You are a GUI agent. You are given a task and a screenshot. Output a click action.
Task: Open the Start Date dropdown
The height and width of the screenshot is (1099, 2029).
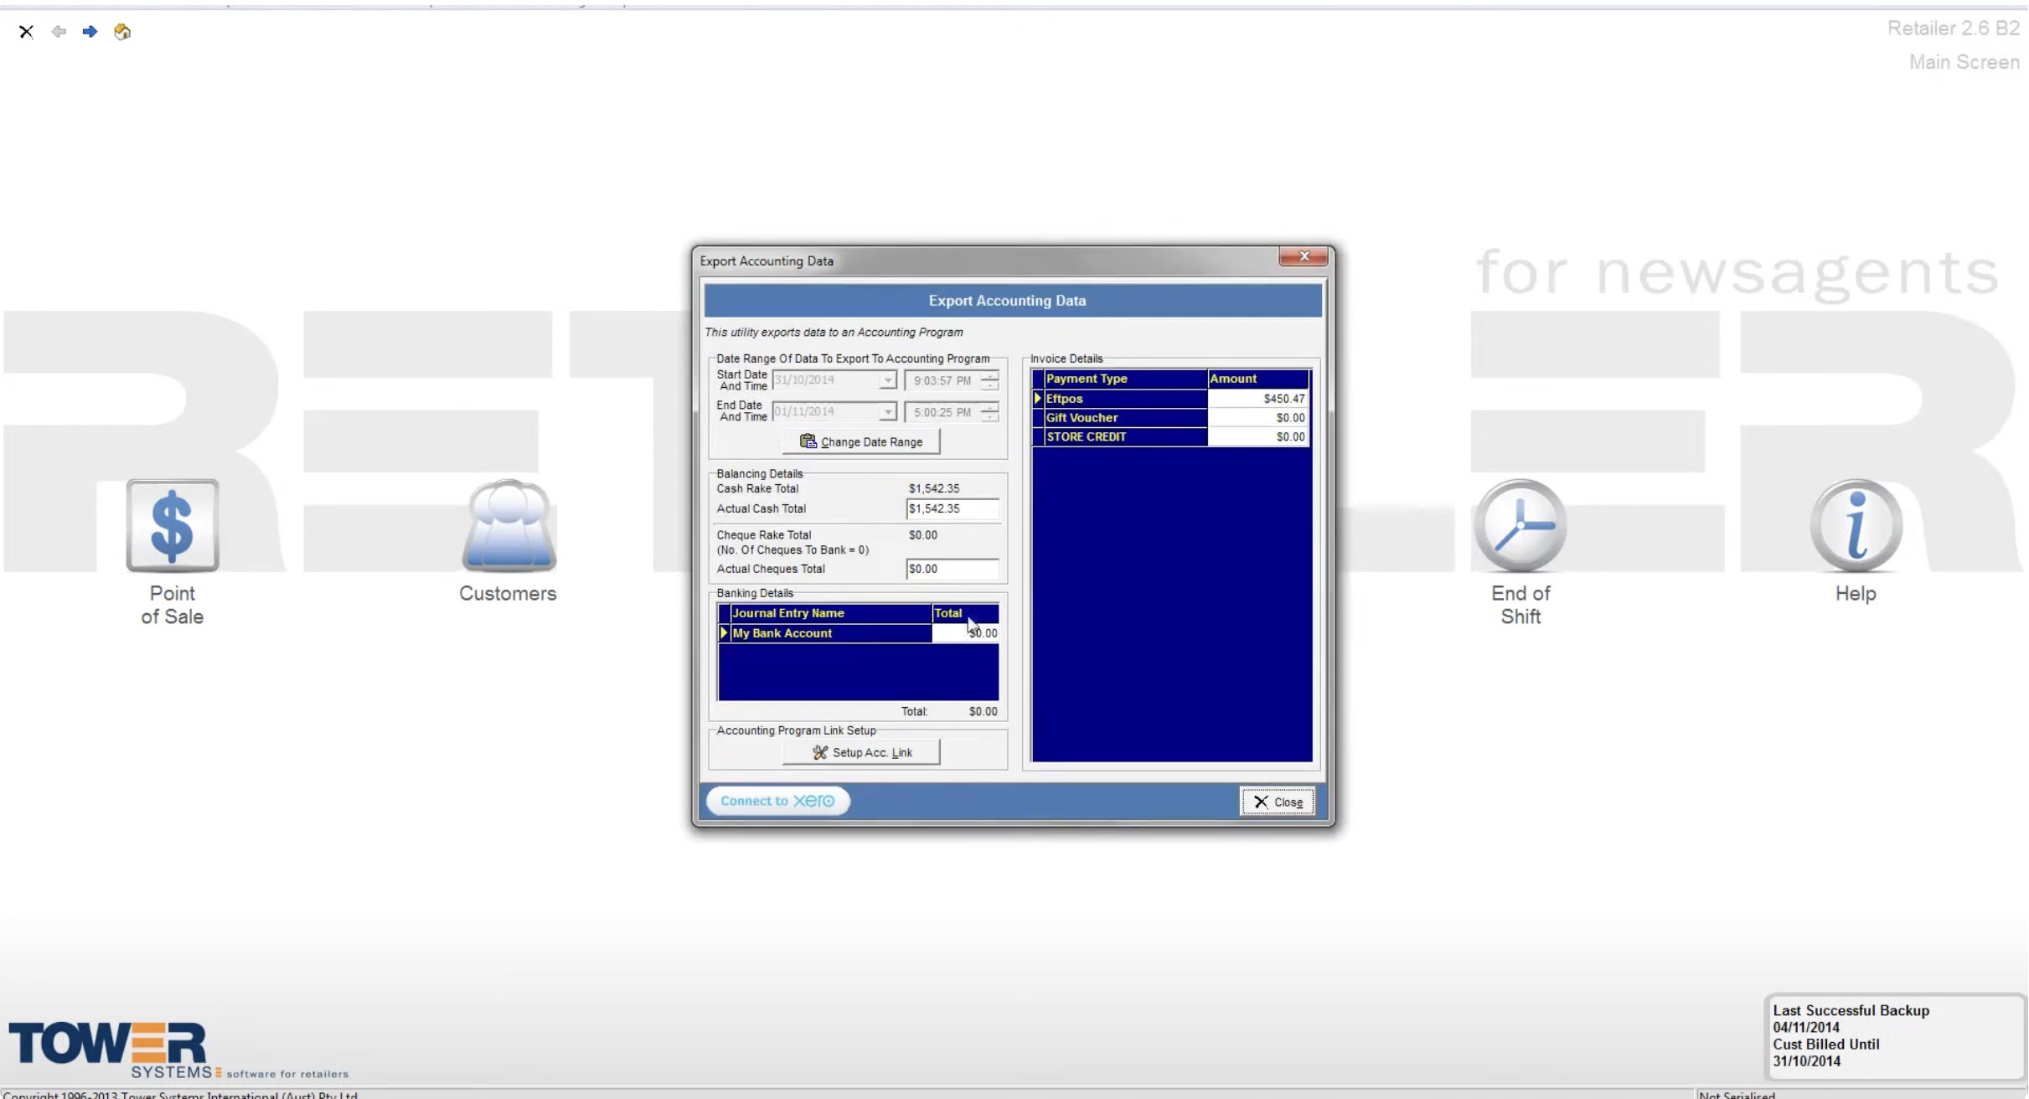[890, 379]
